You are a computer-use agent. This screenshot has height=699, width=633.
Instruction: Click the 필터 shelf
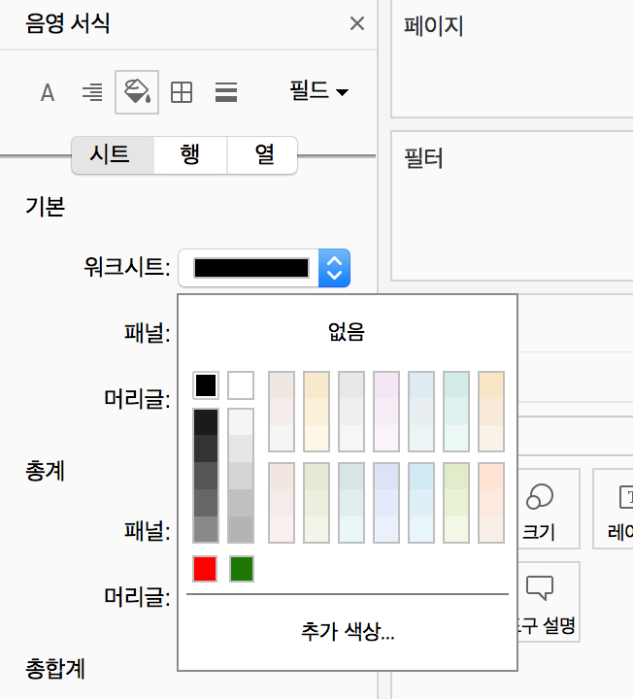point(512,206)
